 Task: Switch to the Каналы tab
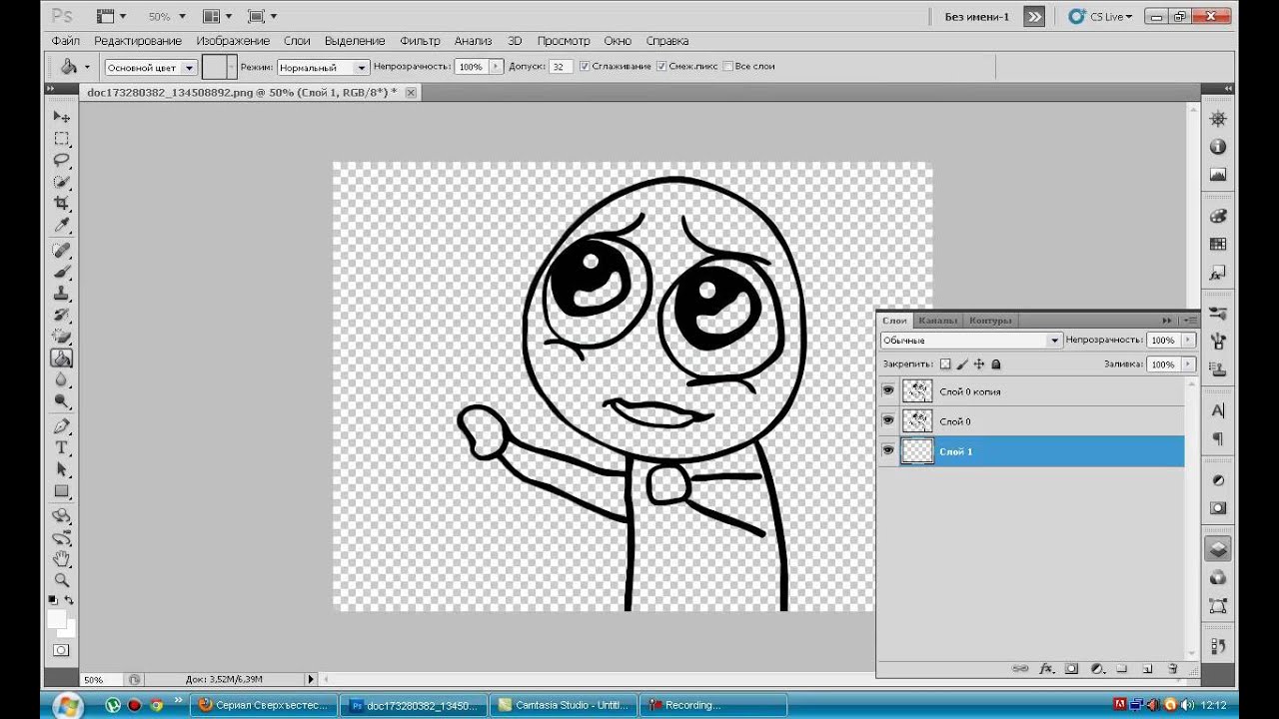coord(937,321)
